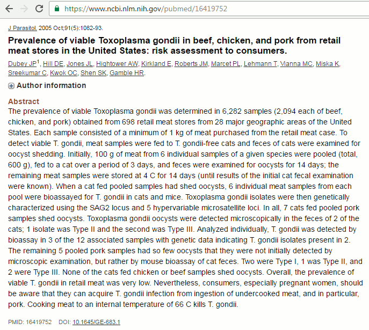This screenshot has height=330, width=369.
Task: Open author Miska K link
Action: pos(327,64)
